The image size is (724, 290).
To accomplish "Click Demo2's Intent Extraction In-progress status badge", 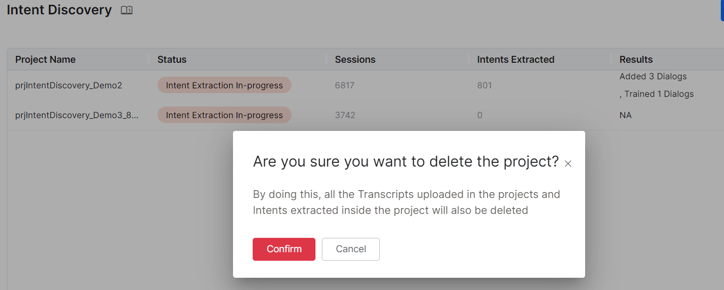I will 224,85.
